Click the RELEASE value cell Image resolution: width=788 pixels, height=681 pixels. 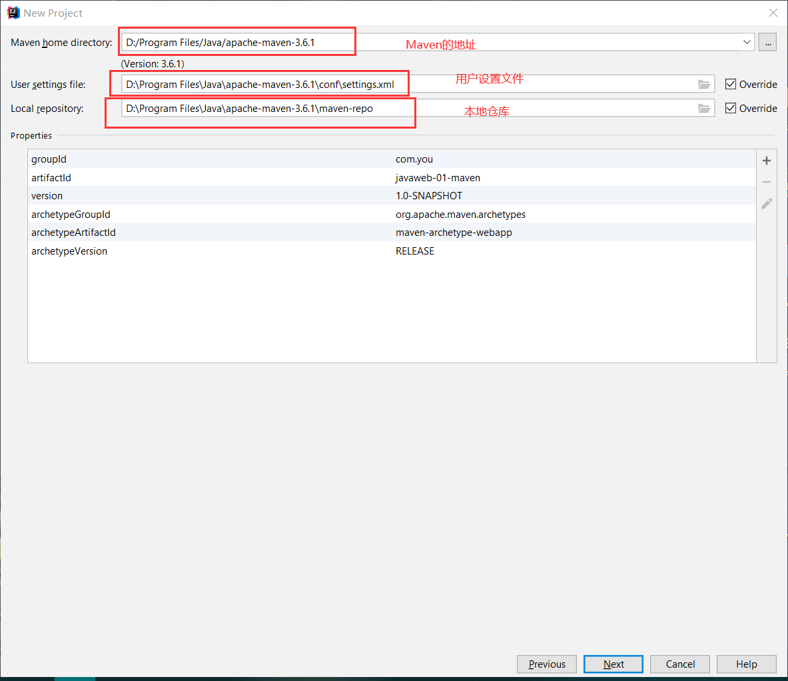[414, 251]
